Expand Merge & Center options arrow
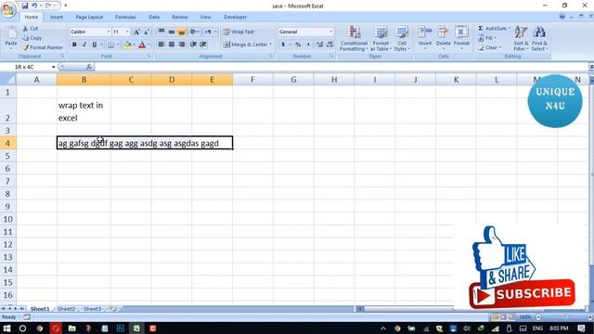Image resolution: width=594 pixels, height=334 pixels. 270,45
